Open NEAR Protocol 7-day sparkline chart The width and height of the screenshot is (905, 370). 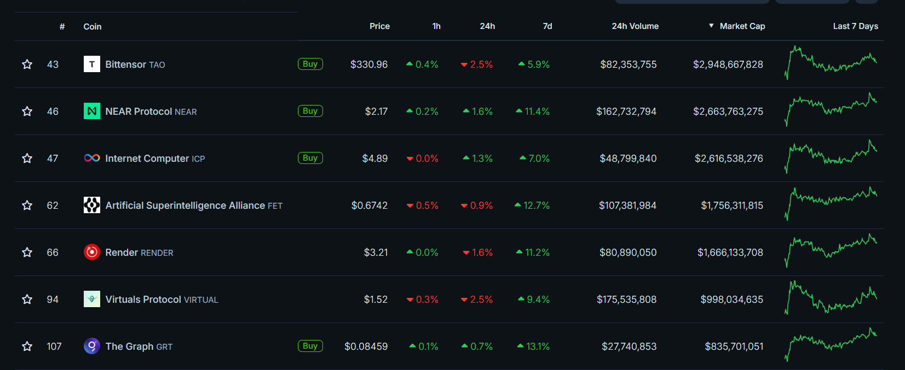coord(831,110)
